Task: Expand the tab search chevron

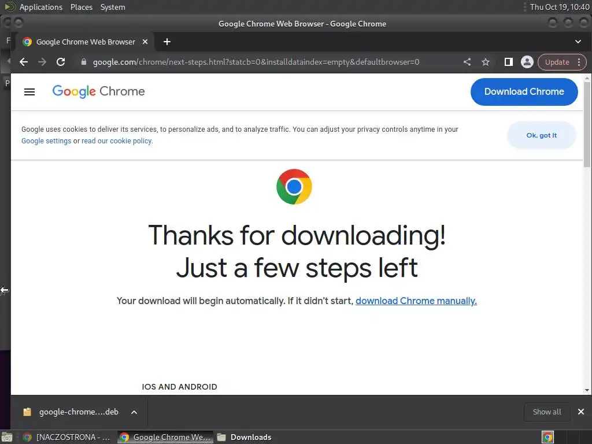Action: (x=578, y=42)
